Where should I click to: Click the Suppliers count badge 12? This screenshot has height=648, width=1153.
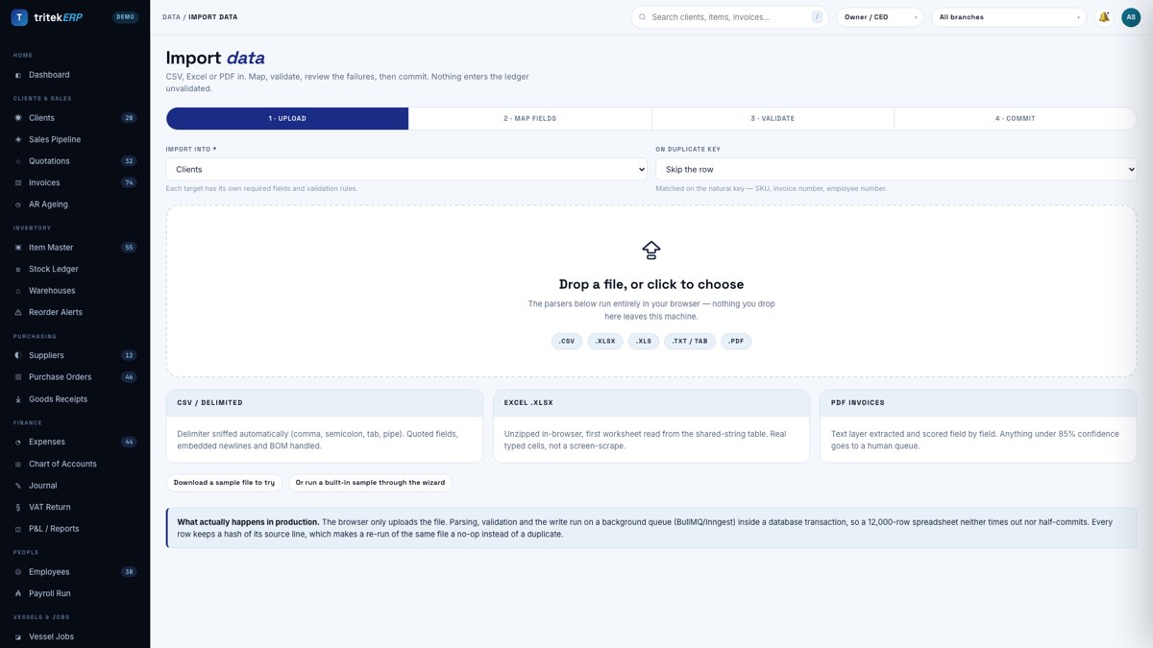pos(129,355)
